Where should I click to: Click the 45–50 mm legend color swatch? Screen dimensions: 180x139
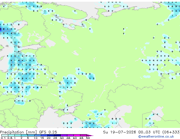tap(83, 135)
